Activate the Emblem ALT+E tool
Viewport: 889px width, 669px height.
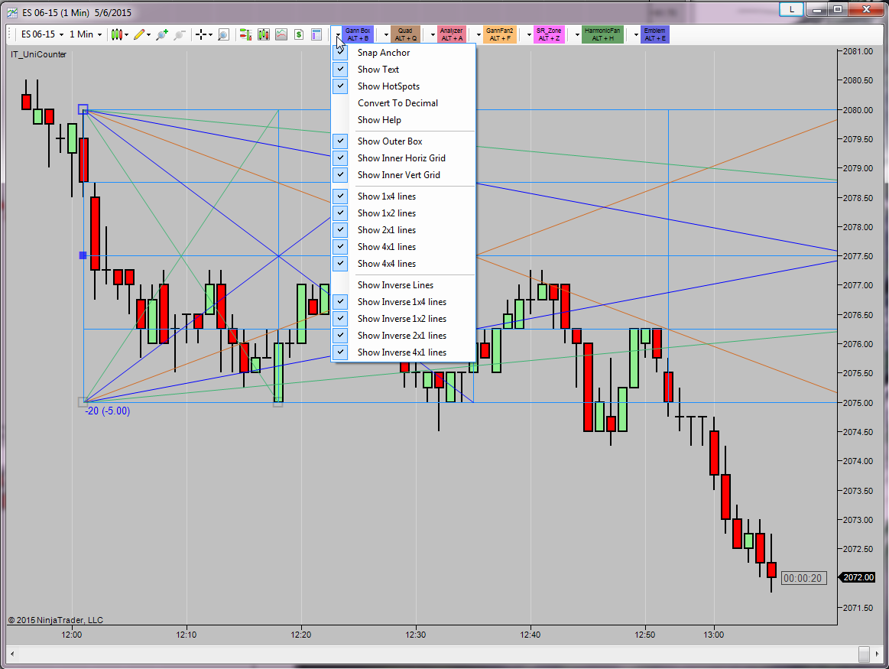click(x=655, y=34)
